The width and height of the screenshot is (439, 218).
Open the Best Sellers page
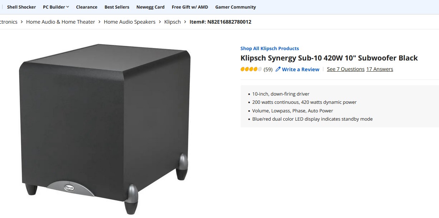point(117,7)
